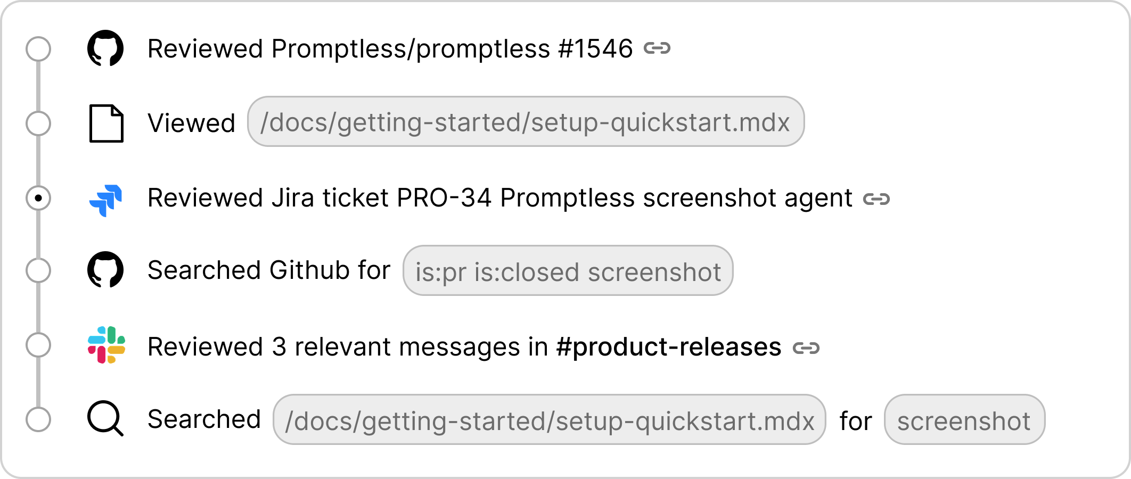Image resolution: width=1131 pixels, height=479 pixels.
Task: Select the radio circle beside the Searched Github step
Action: tap(38, 270)
